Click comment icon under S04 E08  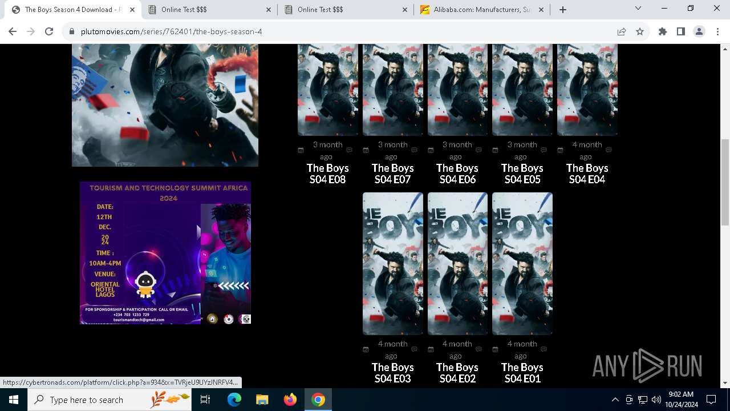pos(350,150)
